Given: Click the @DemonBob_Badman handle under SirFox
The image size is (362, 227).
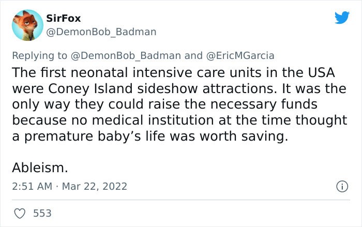Looking at the screenshot, I should (101, 32).
